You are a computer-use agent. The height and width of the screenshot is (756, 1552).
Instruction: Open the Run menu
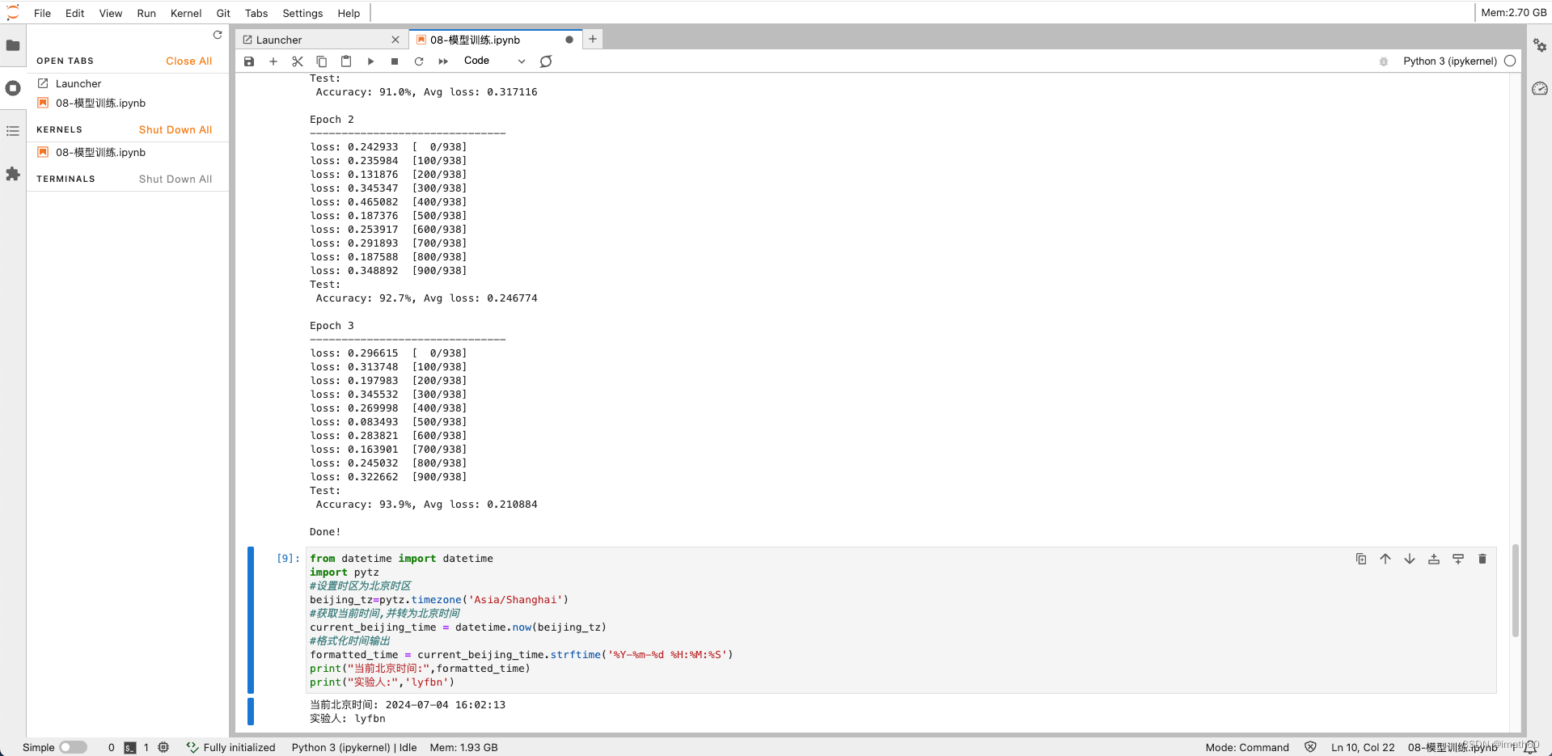146,13
